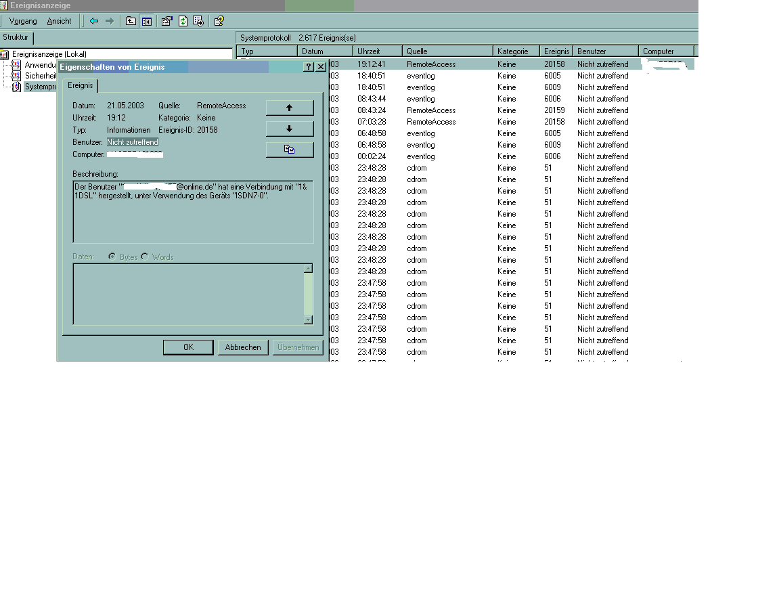Open the Vorgang menu
Screen dimensions: 779x593
click(x=23, y=21)
